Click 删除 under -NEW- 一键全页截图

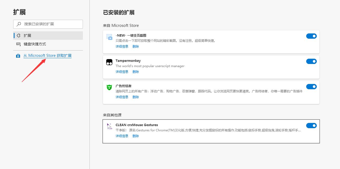click(x=135, y=46)
